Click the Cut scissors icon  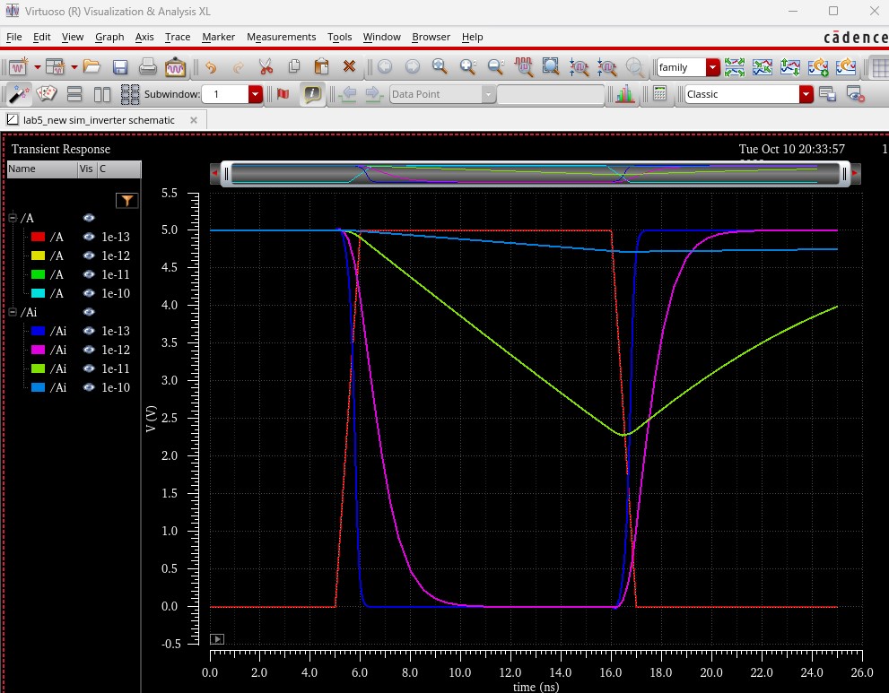(x=266, y=67)
